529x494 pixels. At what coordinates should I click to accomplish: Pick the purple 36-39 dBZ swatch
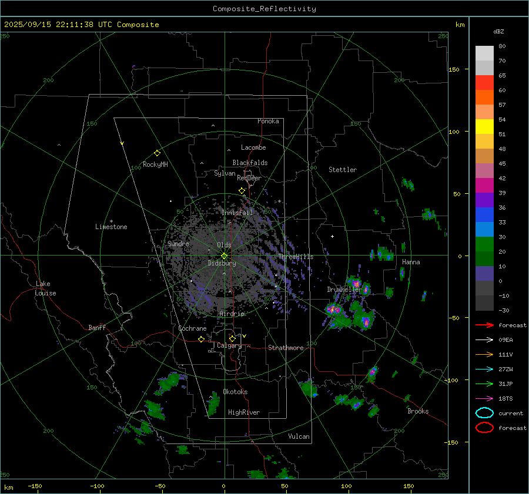[484, 200]
